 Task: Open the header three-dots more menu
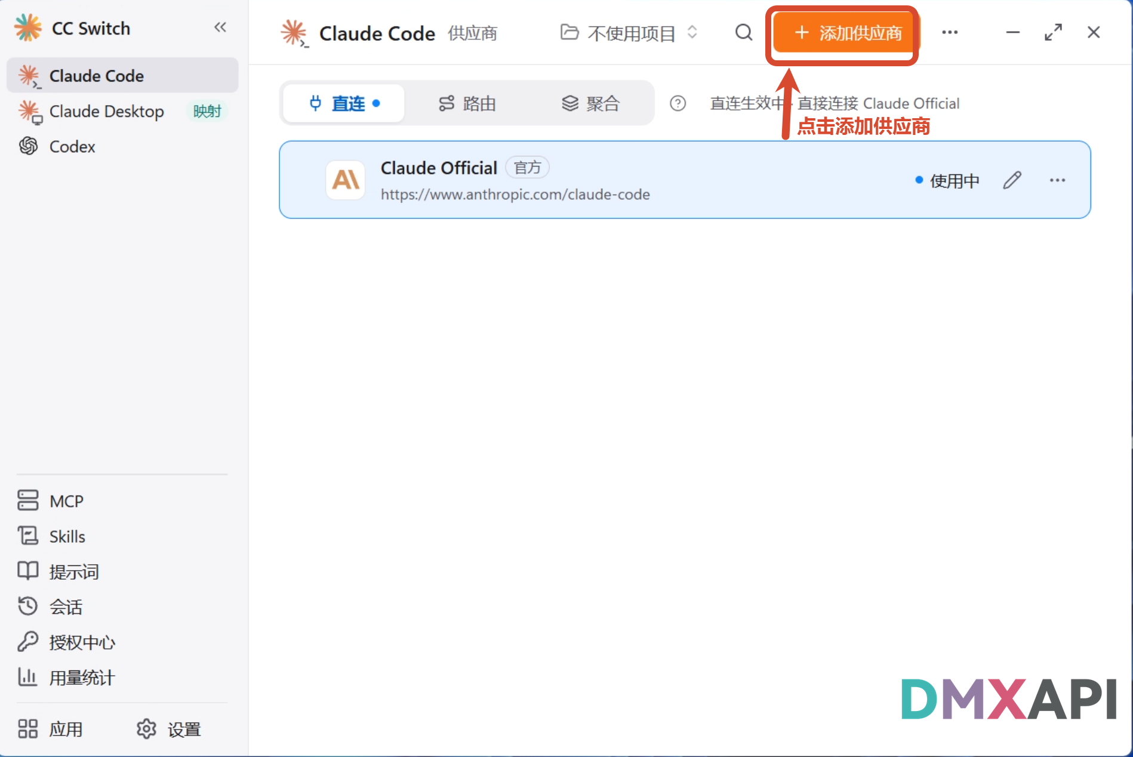coord(950,32)
